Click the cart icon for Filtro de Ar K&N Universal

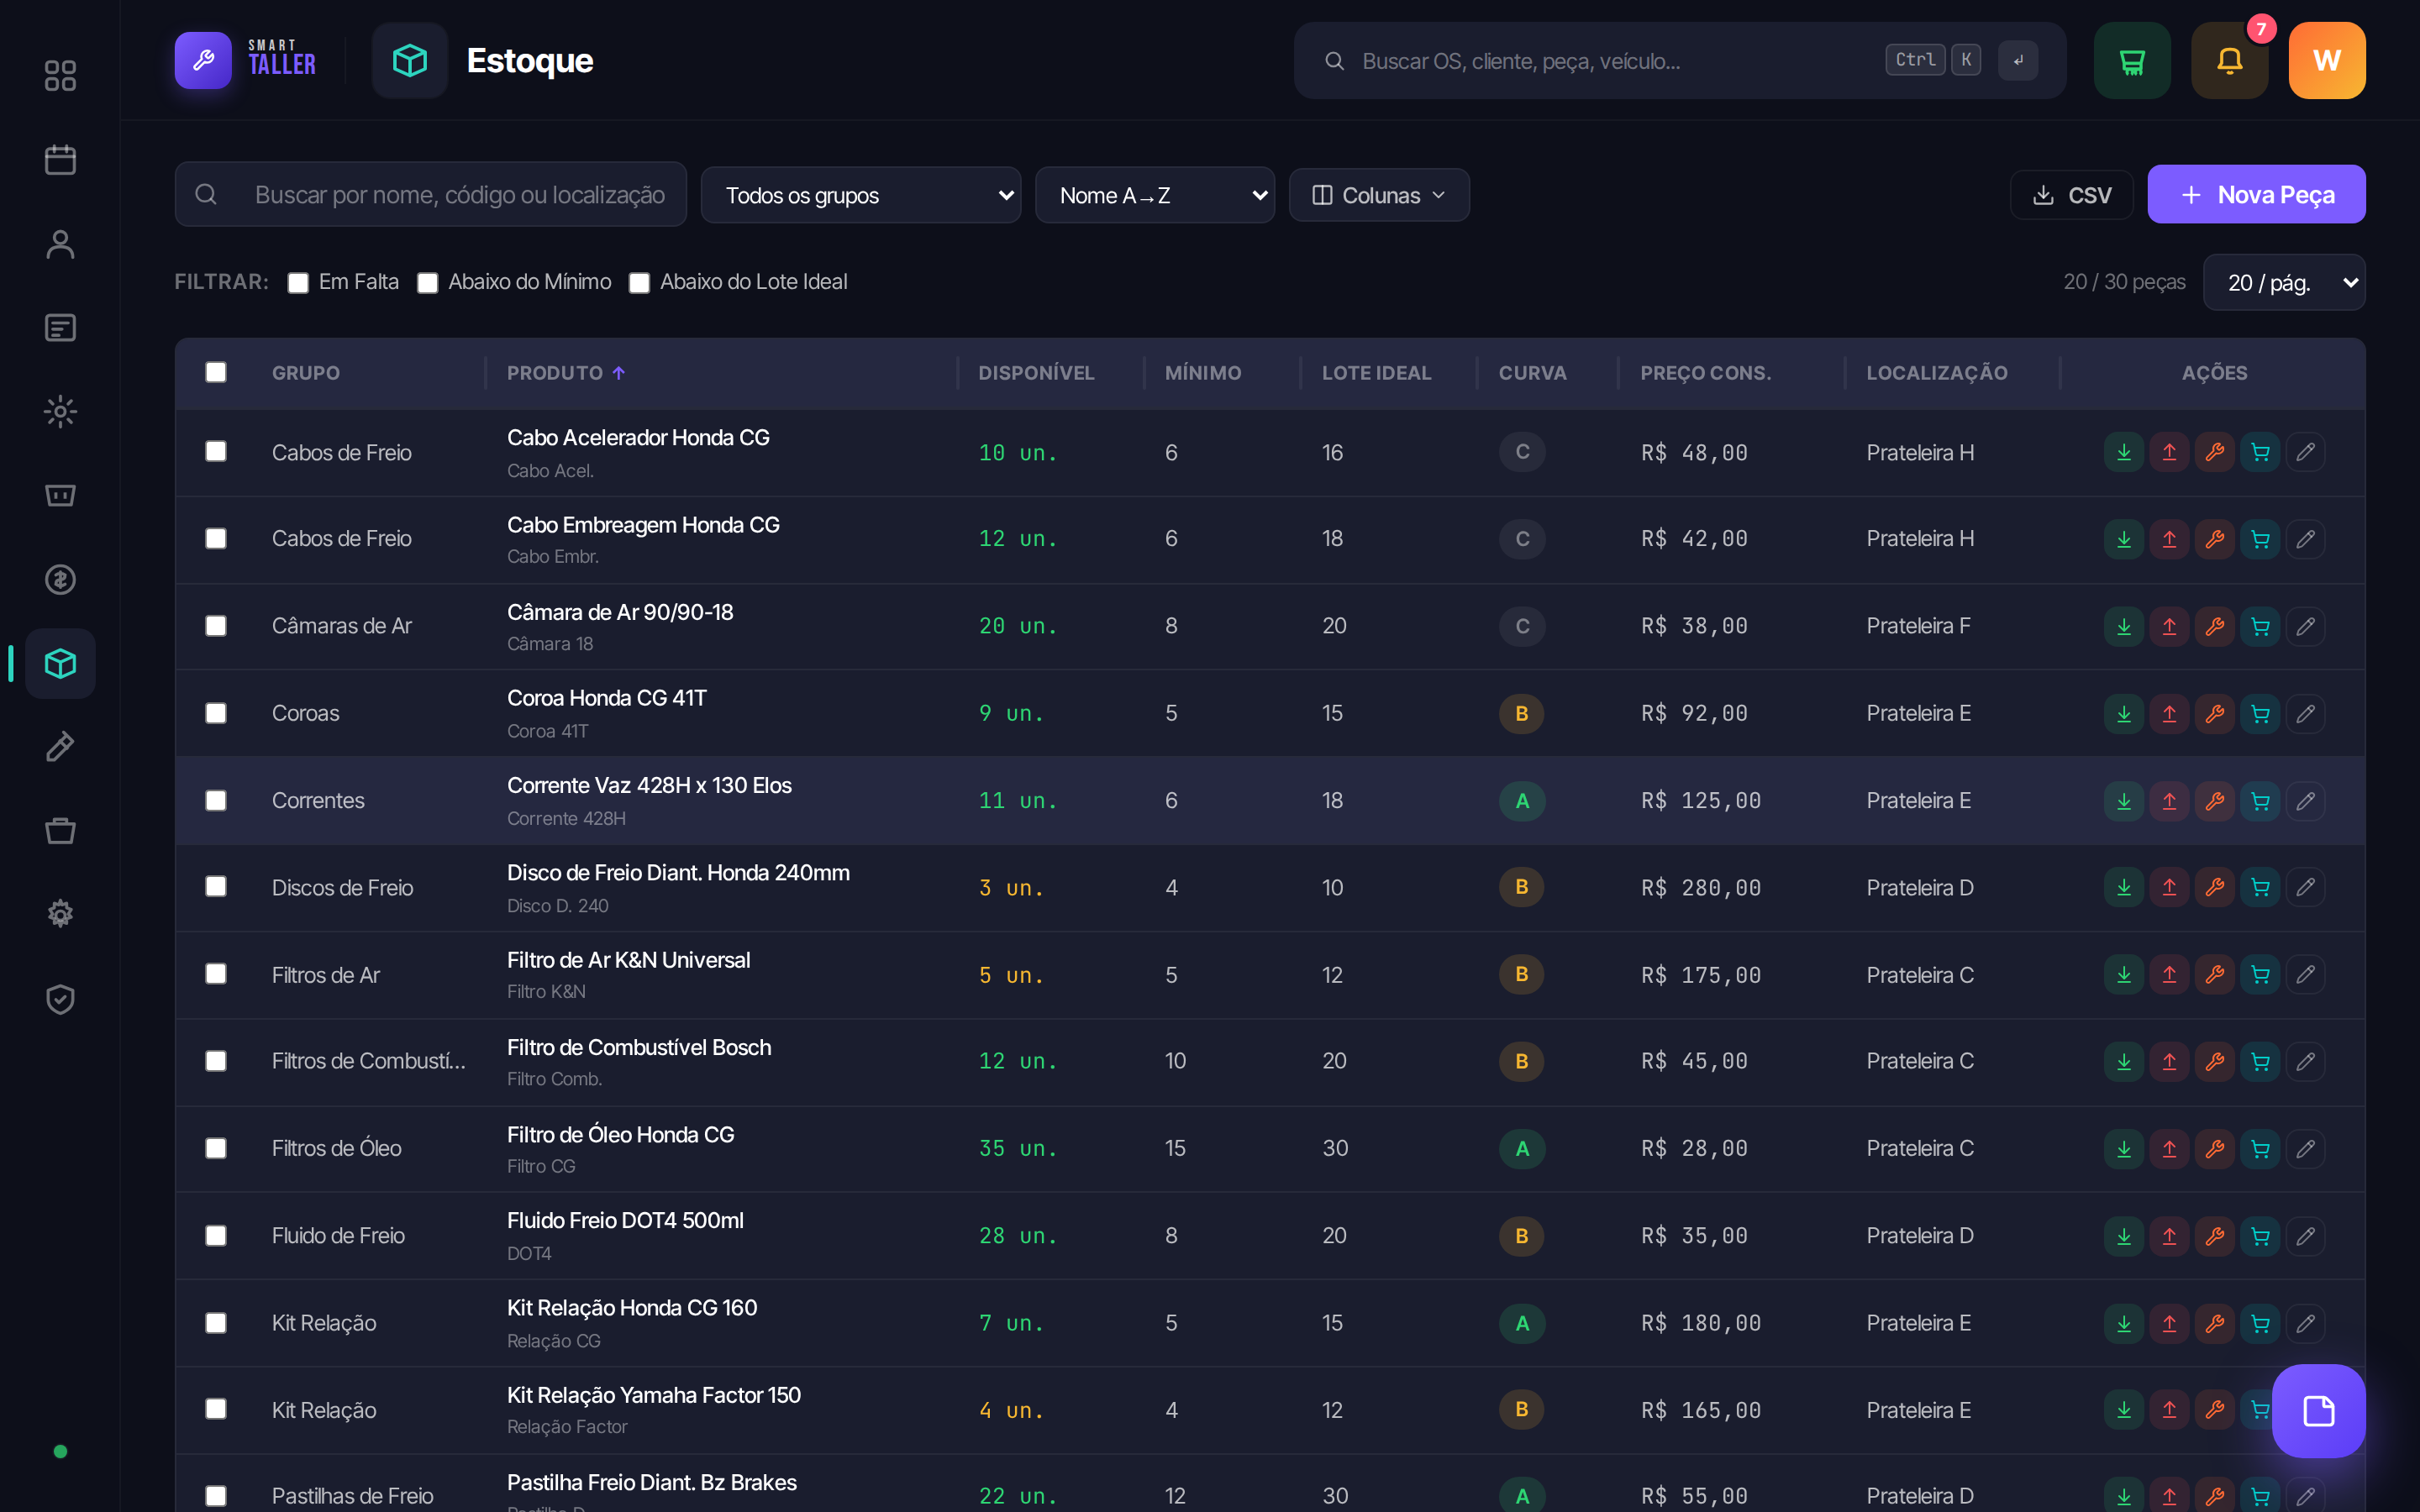pos(2260,975)
